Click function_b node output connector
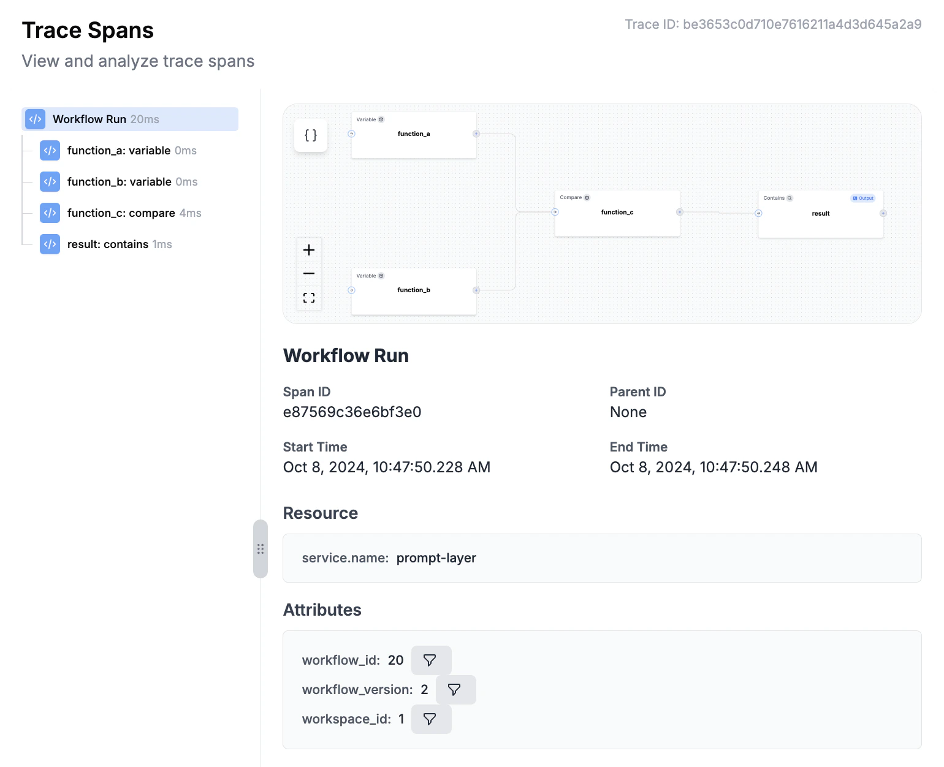Screen dimensions: 944x767 (x=476, y=290)
